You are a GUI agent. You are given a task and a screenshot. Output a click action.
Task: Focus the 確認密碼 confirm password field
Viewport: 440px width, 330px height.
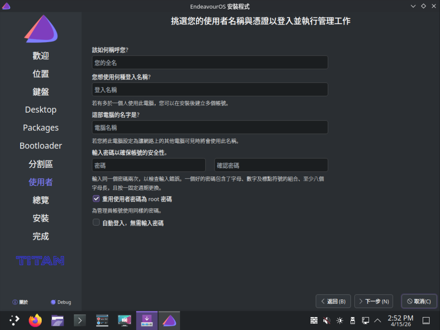click(271, 165)
